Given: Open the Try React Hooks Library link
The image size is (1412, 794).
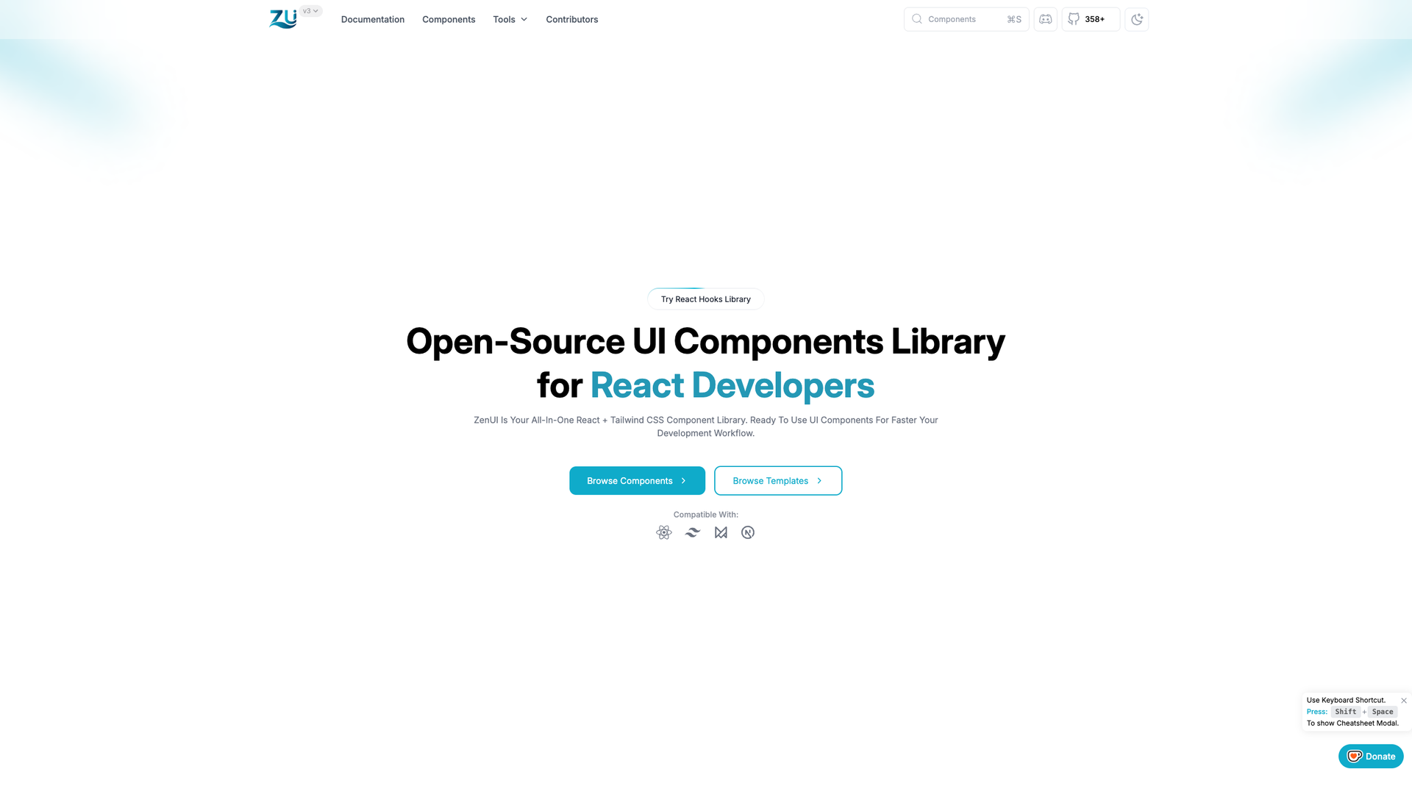Looking at the screenshot, I should click(x=705, y=299).
